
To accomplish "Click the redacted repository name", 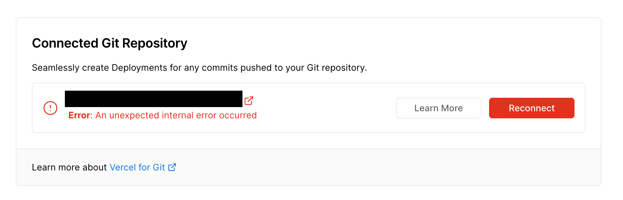I will (154, 98).
